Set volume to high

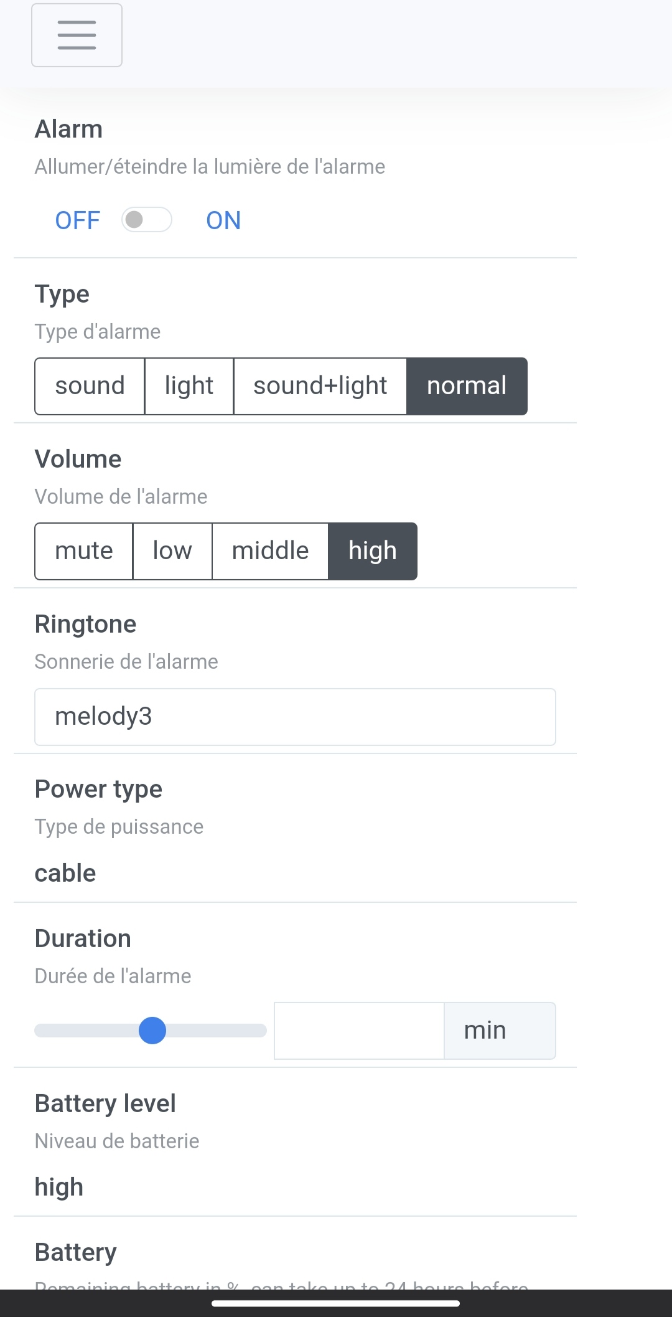(x=372, y=551)
